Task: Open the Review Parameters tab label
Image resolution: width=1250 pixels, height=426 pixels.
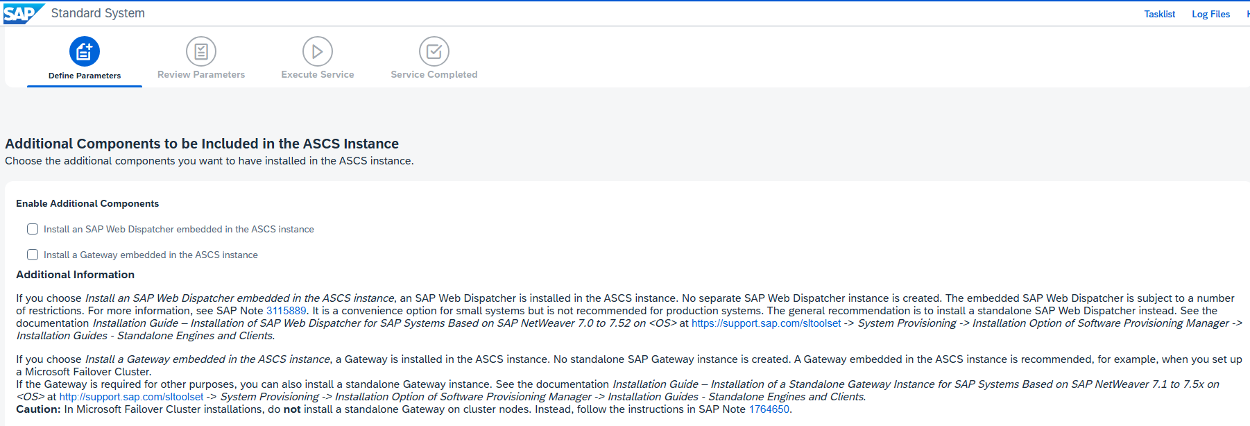Action: 201,75
